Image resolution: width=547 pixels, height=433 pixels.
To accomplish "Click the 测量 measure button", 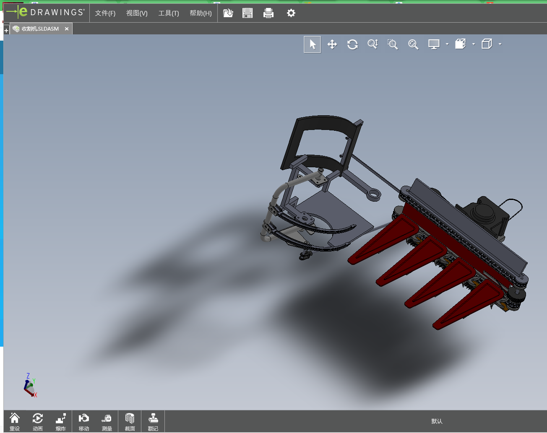I will (x=107, y=421).
